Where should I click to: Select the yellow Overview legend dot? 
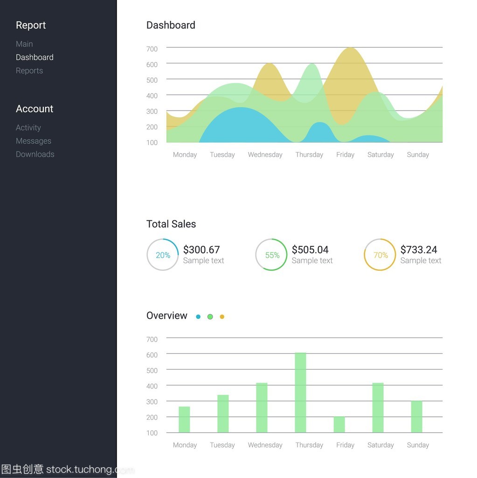(x=222, y=316)
